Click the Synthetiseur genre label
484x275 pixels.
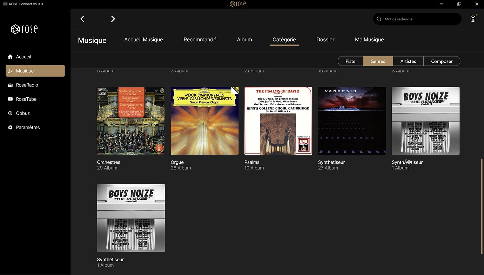coord(331,162)
